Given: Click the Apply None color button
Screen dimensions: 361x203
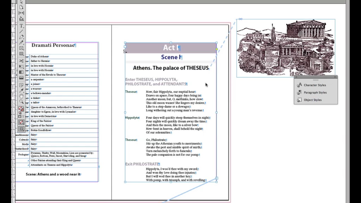Looking at the screenshot, I should [x=21, y=122].
